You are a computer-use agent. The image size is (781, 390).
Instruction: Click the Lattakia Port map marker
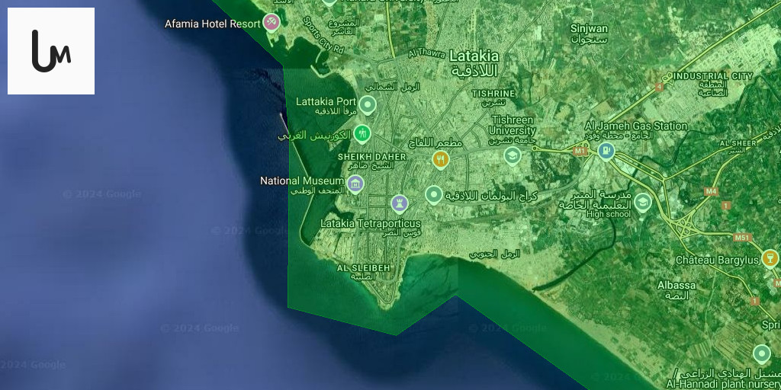click(x=368, y=104)
